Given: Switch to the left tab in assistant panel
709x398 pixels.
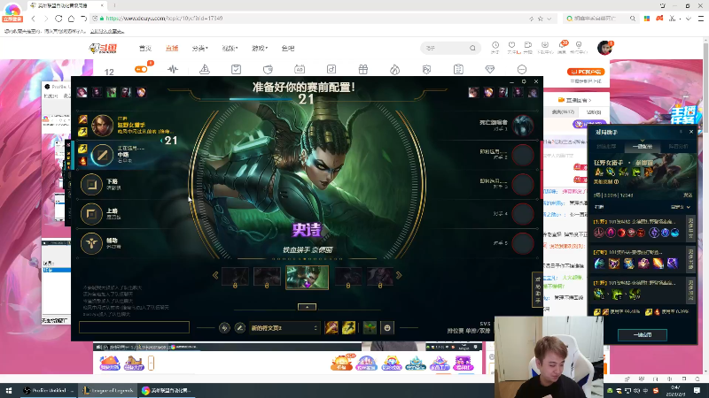Looking at the screenshot, I should coord(606,146).
